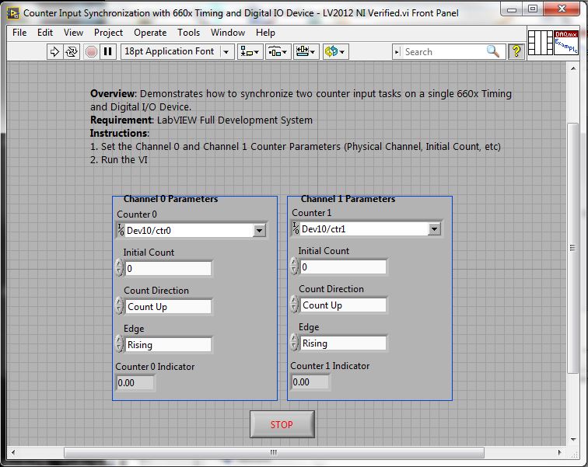The width and height of the screenshot is (588, 467).
Task: Click the Channel 0 Edge stepper arrows
Action: [x=119, y=344]
